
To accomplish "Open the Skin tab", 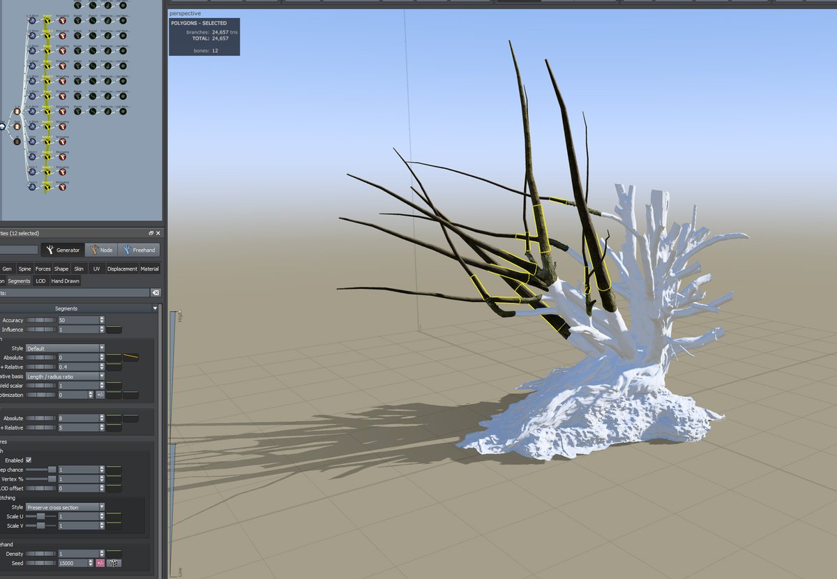I will [79, 269].
